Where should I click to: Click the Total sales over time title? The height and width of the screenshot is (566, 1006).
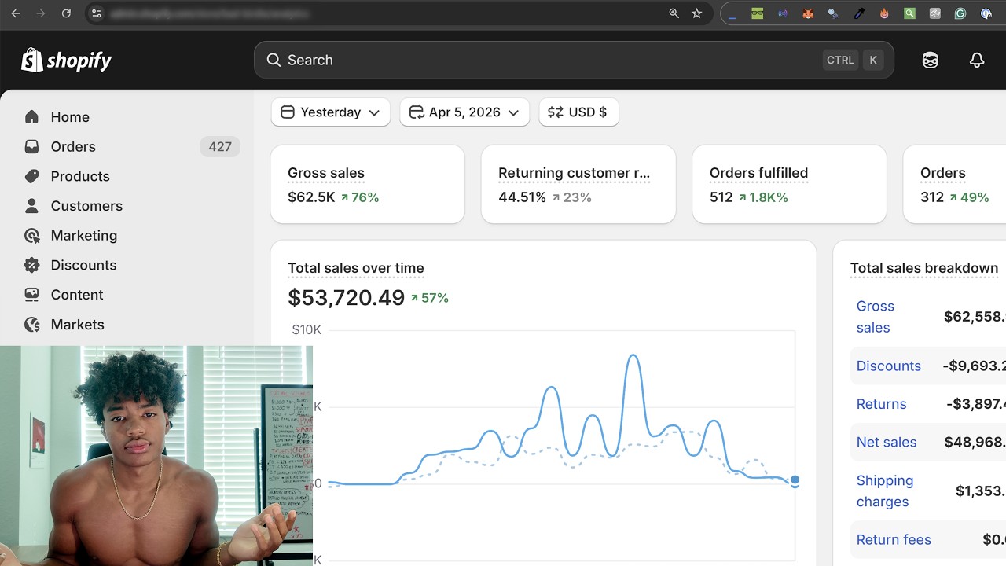[356, 268]
